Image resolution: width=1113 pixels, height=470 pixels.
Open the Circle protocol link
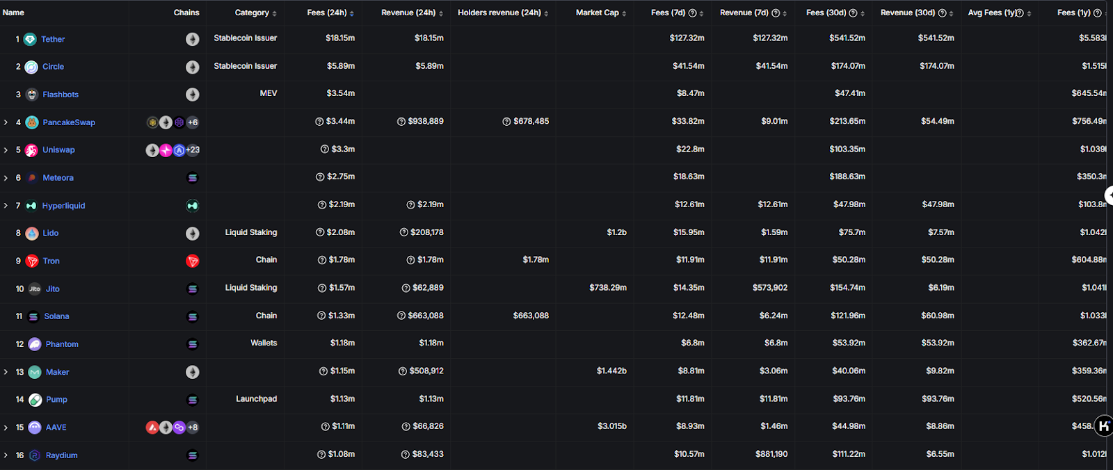click(53, 67)
